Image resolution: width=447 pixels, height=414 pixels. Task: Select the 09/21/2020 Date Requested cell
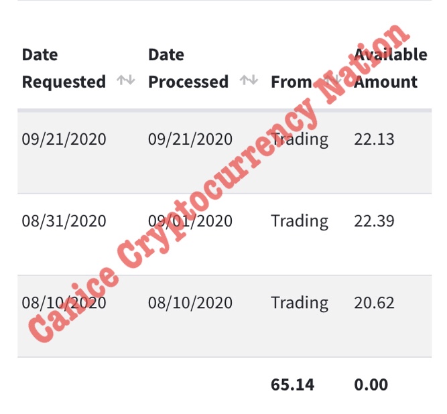pos(64,139)
